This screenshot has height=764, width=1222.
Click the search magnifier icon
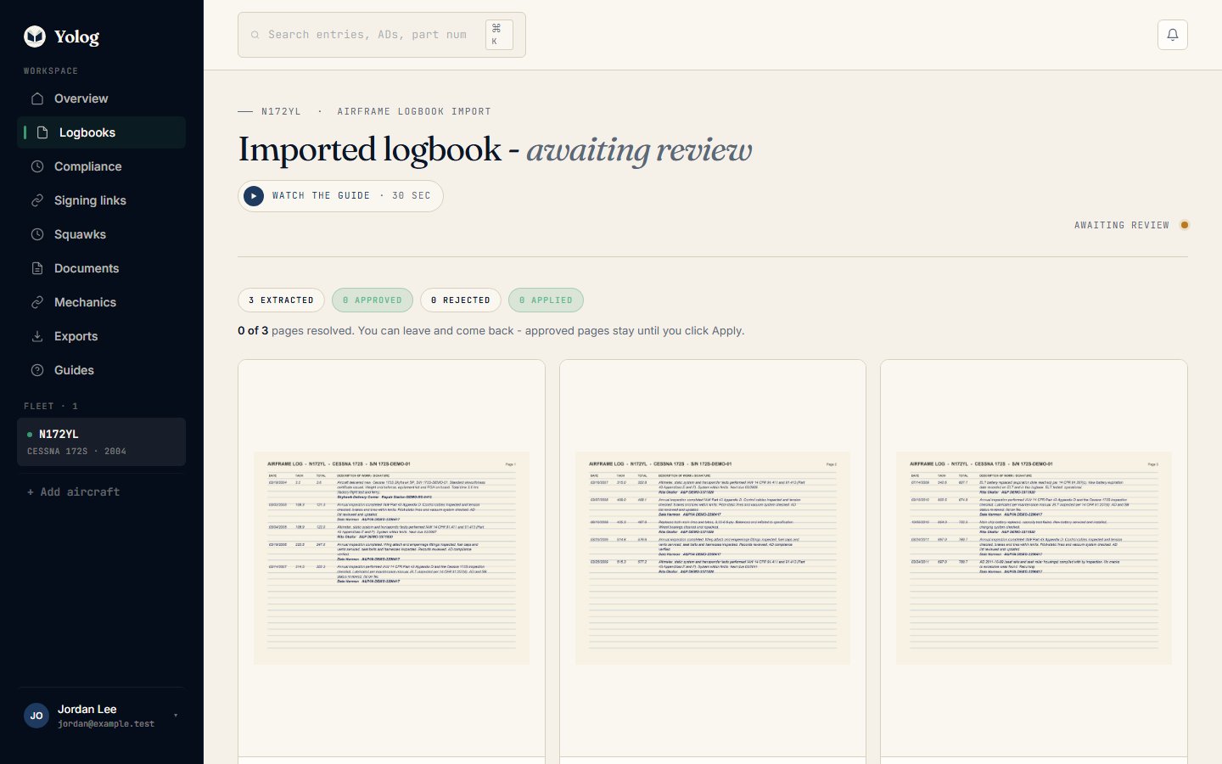coord(255,35)
